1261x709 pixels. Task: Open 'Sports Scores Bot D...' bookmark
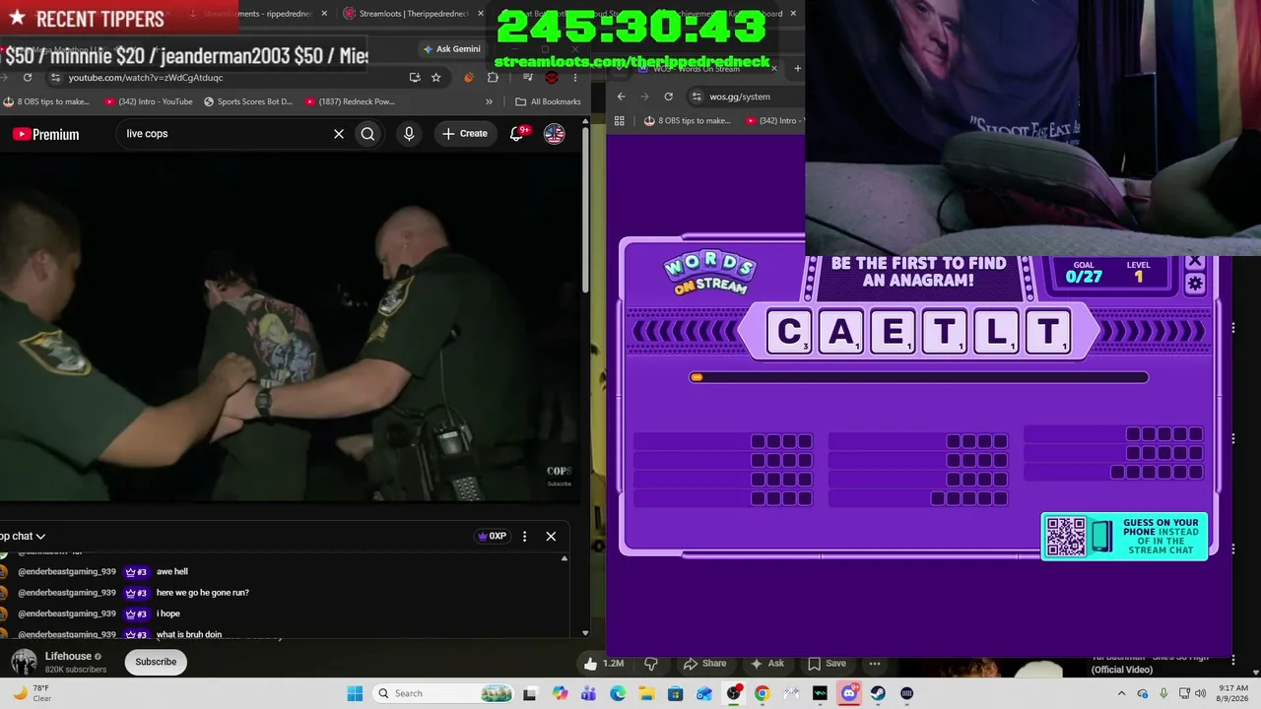(x=248, y=101)
